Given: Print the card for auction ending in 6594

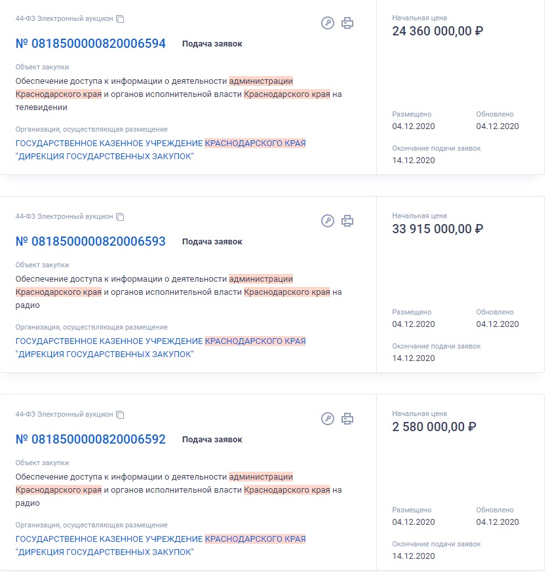Looking at the screenshot, I should 347,23.
